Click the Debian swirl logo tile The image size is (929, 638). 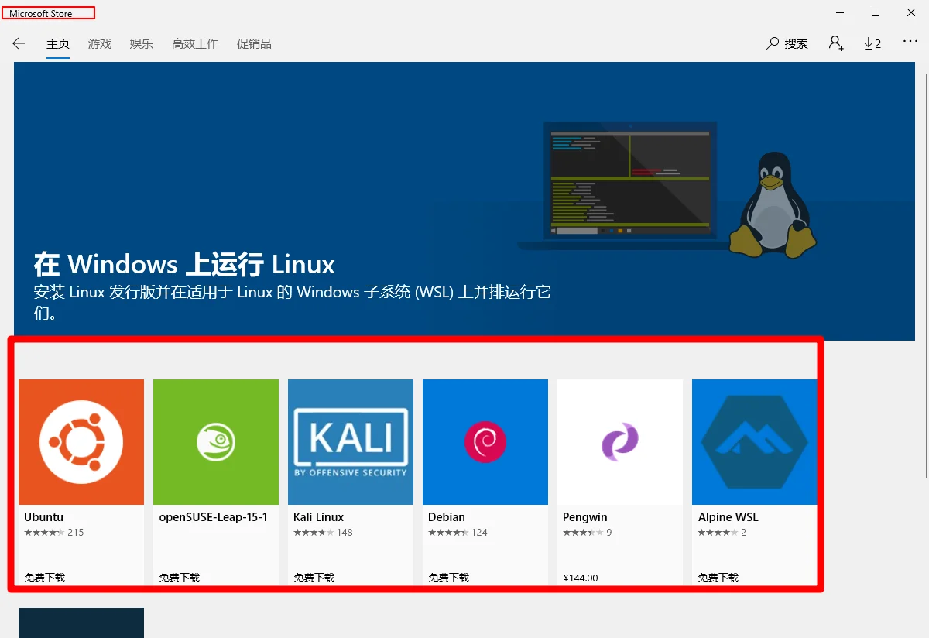(x=485, y=442)
